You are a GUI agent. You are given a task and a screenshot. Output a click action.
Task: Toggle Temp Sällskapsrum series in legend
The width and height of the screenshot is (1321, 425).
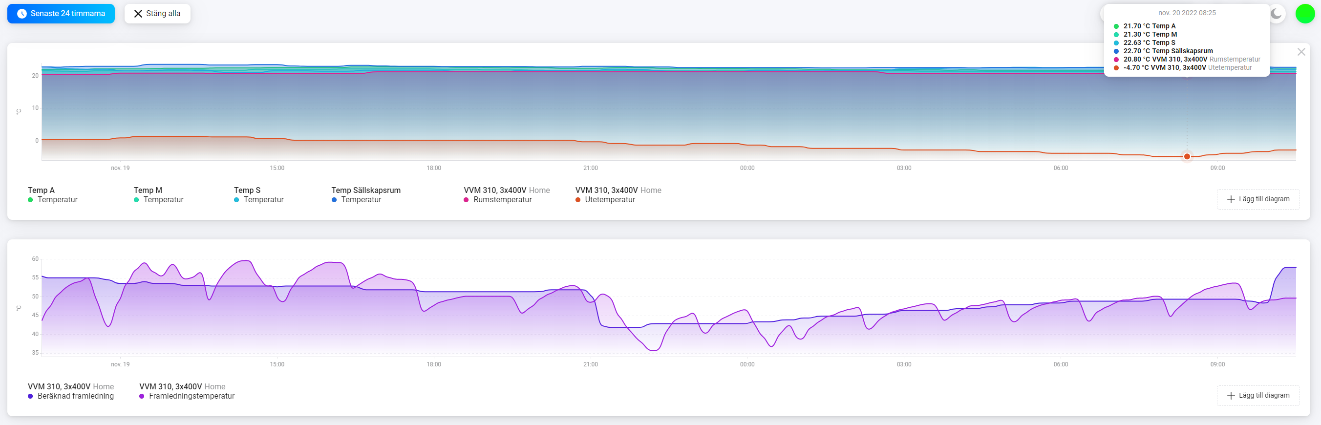pyautogui.click(x=366, y=195)
